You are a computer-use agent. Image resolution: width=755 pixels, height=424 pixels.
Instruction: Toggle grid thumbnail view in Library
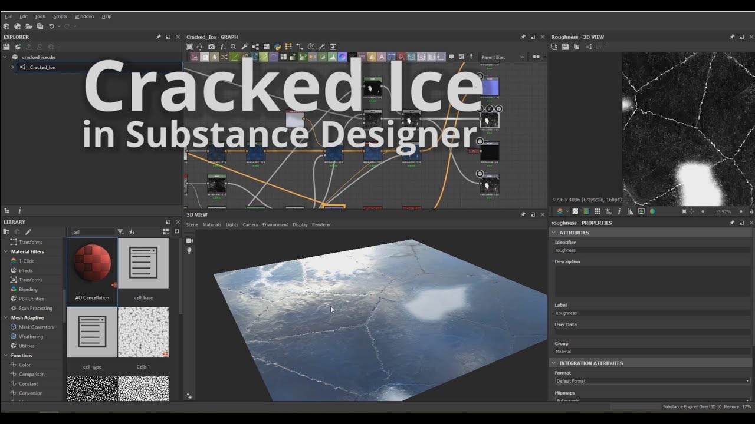[x=166, y=232]
